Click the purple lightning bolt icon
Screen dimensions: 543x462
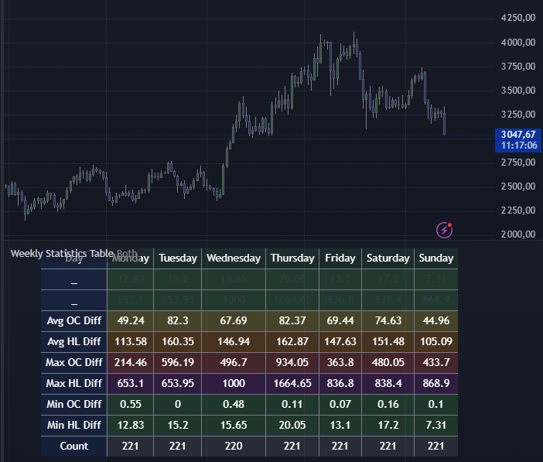pyautogui.click(x=444, y=229)
